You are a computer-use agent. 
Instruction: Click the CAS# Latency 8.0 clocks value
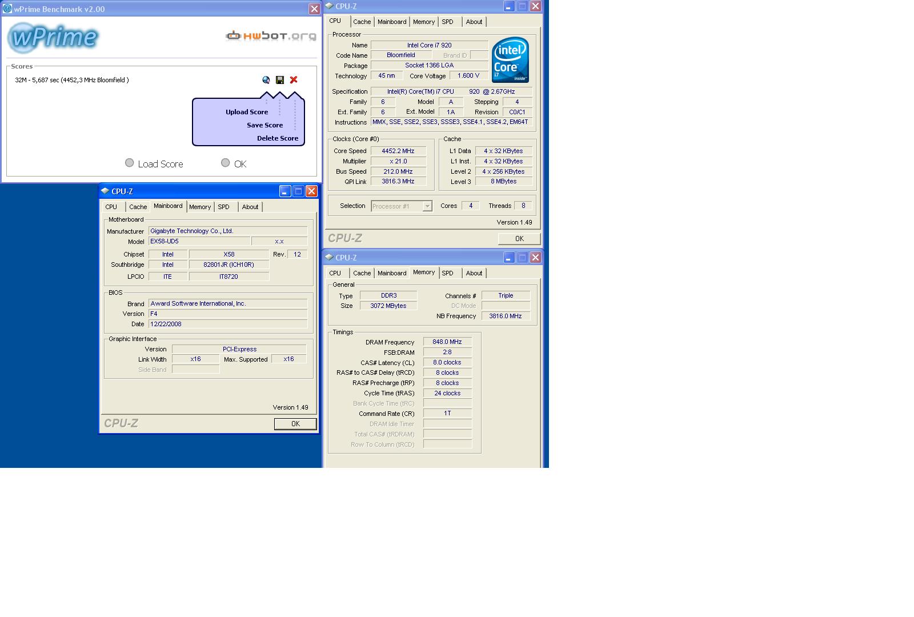(447, 363)
